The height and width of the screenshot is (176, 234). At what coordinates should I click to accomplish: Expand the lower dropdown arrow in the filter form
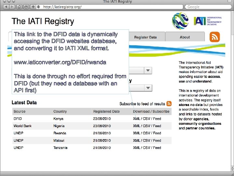point(148,88)
